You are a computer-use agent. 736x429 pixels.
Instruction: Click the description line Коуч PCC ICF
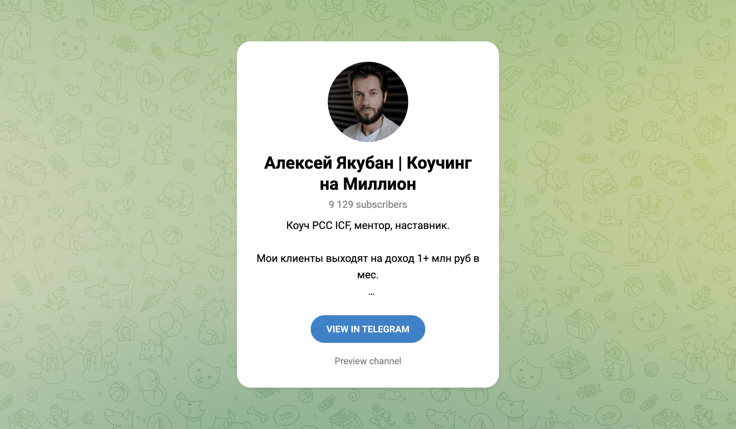pyautogui.click(x=318, y=226)
